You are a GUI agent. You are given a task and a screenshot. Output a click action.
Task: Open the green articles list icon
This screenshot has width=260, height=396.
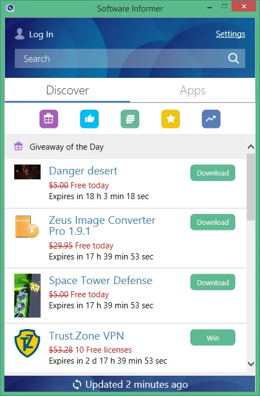coord(130,119)
